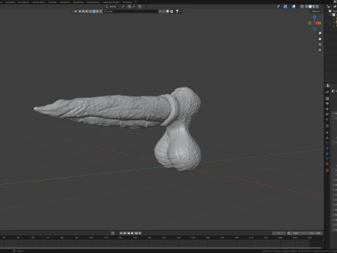The image size is (337, 253).
Task: Play the animation forward
Action: 132,233
